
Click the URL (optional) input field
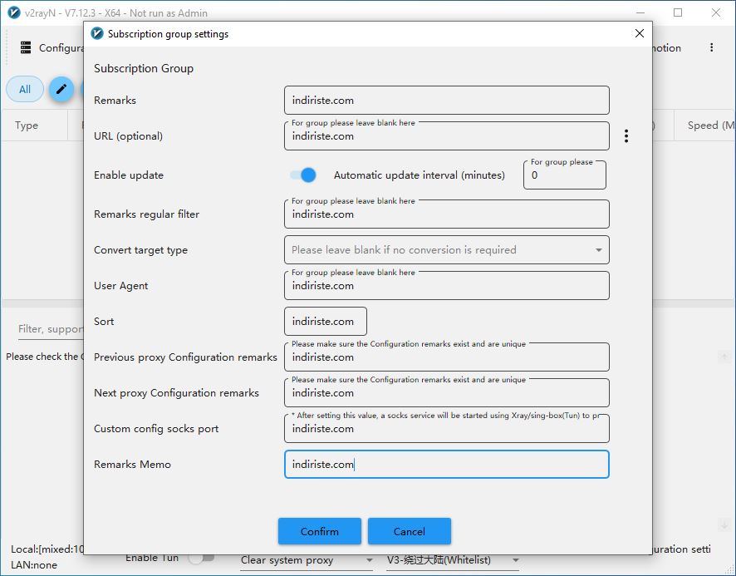pos(446,136)
